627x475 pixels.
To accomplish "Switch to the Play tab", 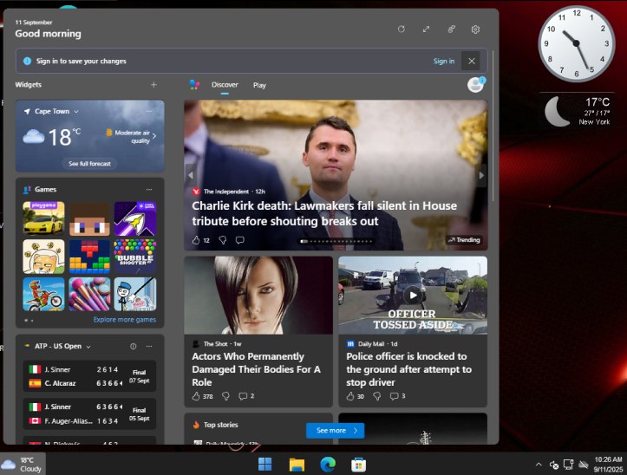I will [259, 85].
